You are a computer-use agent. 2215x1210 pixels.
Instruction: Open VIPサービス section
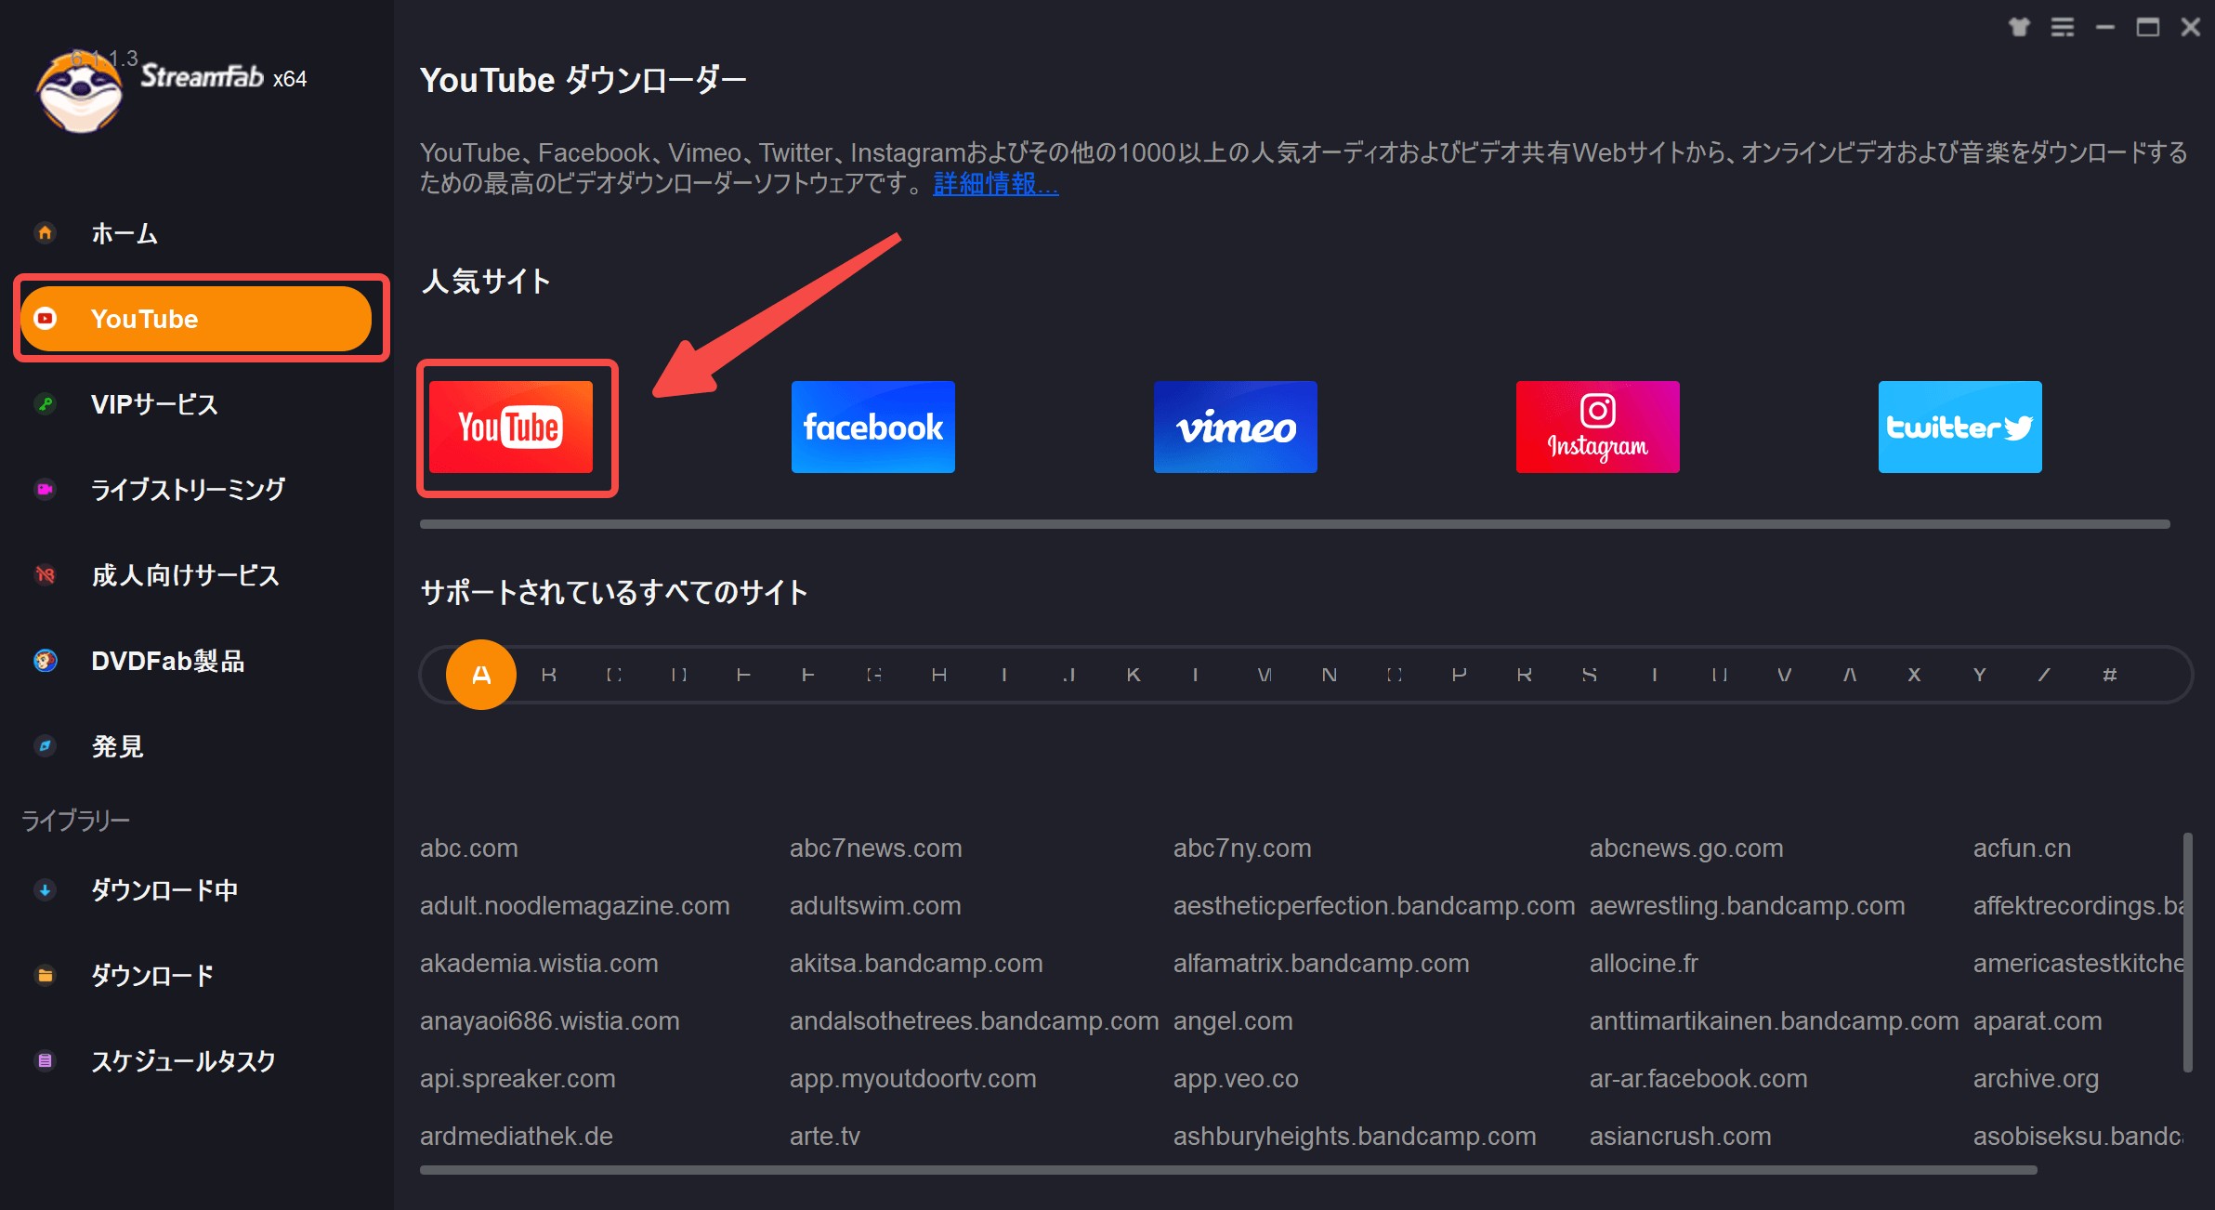pos(153,404)
